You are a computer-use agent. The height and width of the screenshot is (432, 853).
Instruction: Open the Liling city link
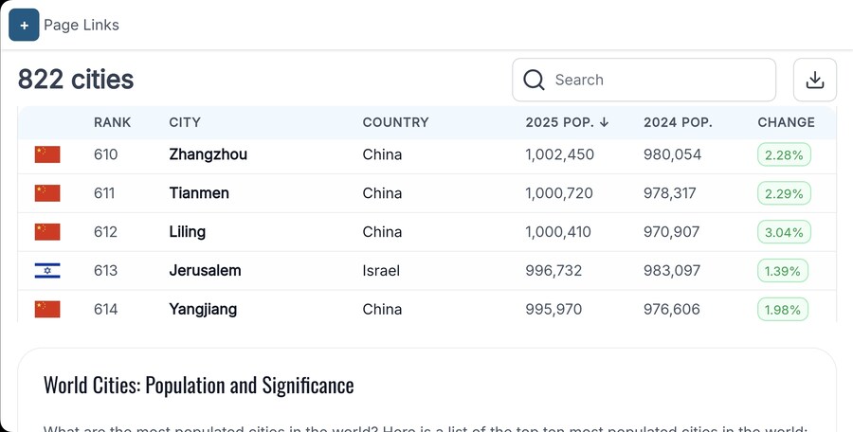pos(187,232)
